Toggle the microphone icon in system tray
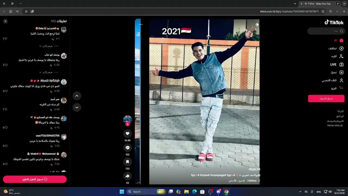Screen dimensions: 348x196 point(312,192)
